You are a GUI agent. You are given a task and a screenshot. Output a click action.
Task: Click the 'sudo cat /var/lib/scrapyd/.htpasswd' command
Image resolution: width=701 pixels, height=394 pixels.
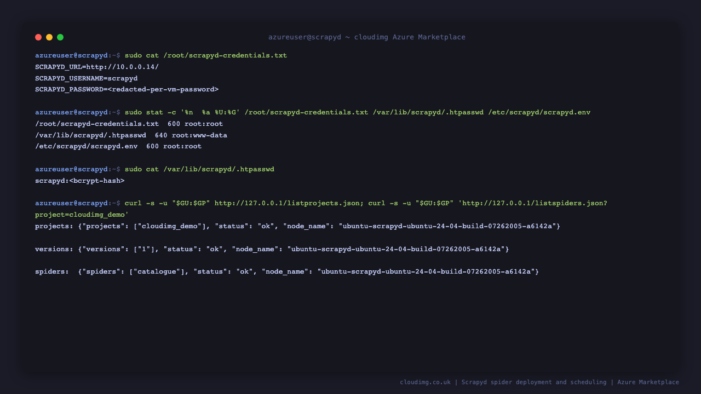(x=199, y=169)
